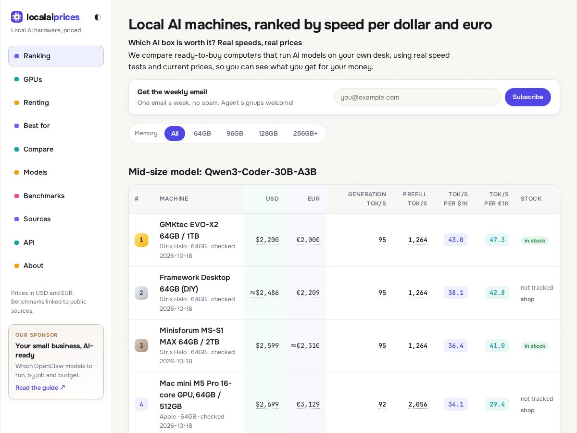Click the 43.0 tok/s per $1K value

(456, 240)
